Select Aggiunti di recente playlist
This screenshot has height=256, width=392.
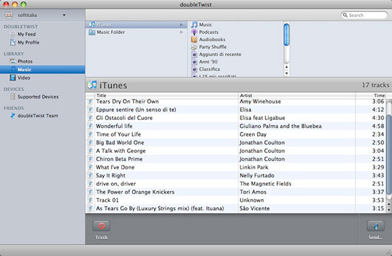click(220, 54)
